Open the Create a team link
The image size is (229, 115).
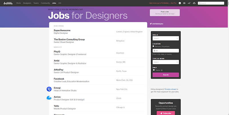pyautogui.click(x=170, y=89)
